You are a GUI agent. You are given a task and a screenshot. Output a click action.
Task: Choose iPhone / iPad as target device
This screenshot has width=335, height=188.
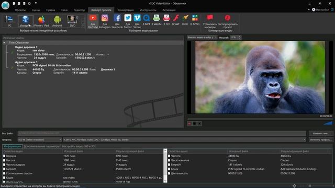[41, 21]
